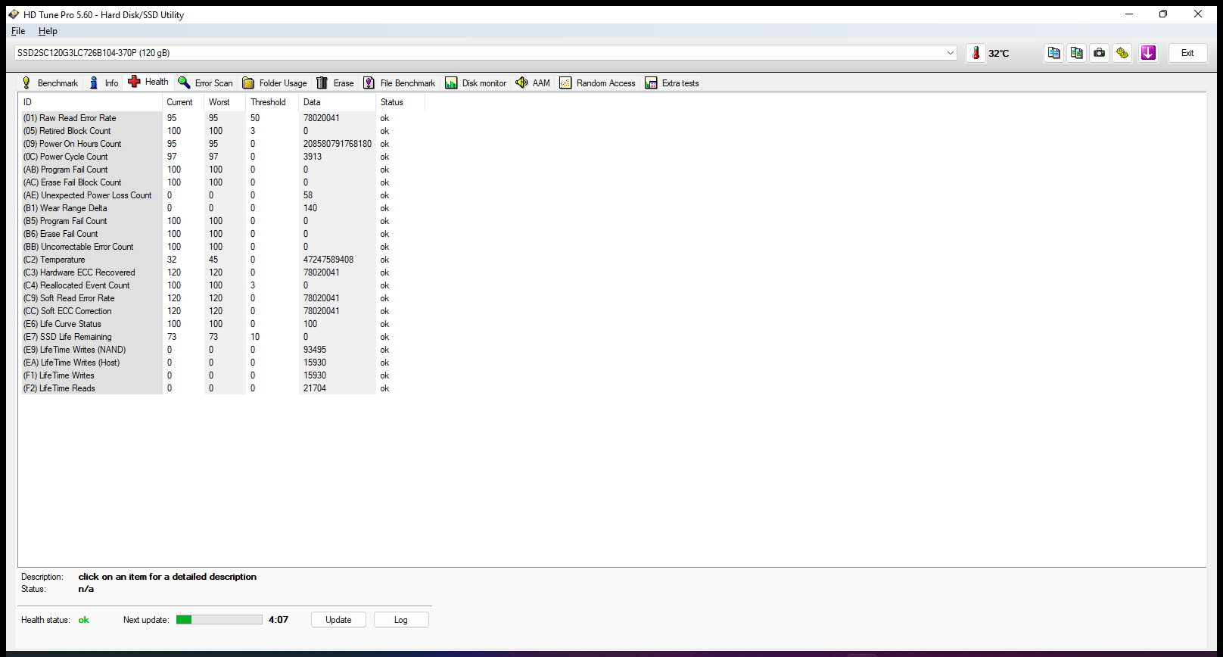Click the Extra tests icon

pos(651,83)
